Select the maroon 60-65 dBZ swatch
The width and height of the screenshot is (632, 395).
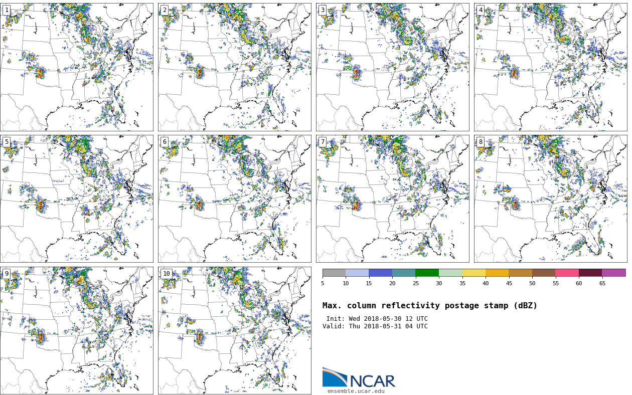pos(590,273)
